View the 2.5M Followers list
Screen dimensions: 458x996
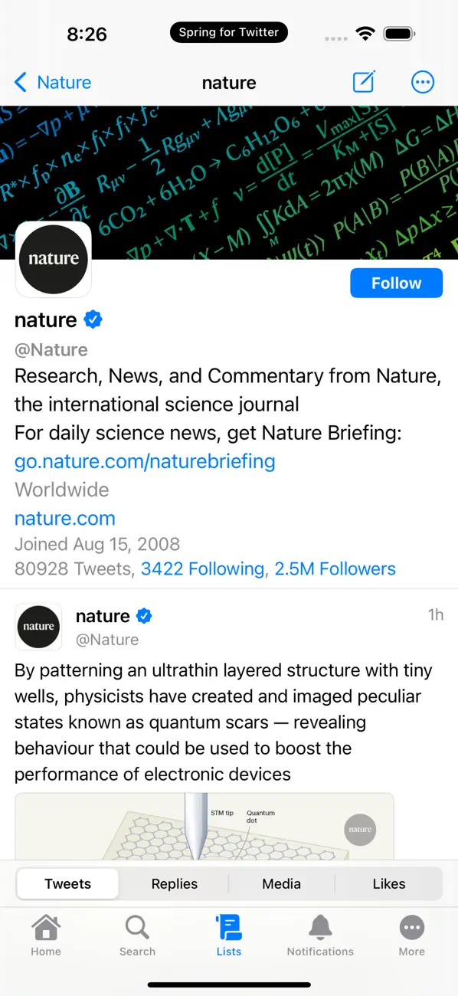pos(335,568)
